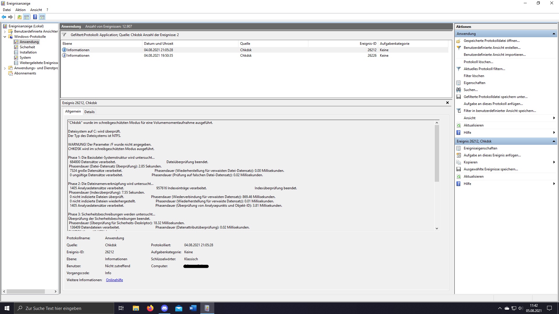The width and height of the screenshot is (559, 314).
Task: Open Benutzerdefinierte Ansicht erstellen via funnel icon
Action: (x=459, y=47)
